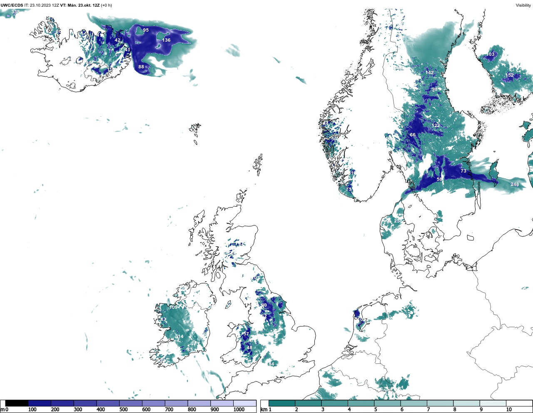The height and width of the screenshot is (413, 533).
Task: Click the 58 value in southern Sweden
Action: click(439, 179)
